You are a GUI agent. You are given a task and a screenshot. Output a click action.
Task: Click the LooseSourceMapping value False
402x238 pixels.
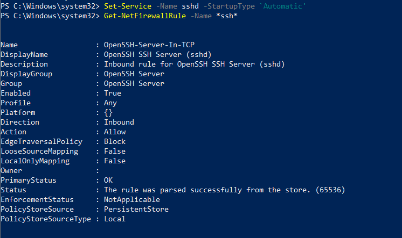[115, 152]
